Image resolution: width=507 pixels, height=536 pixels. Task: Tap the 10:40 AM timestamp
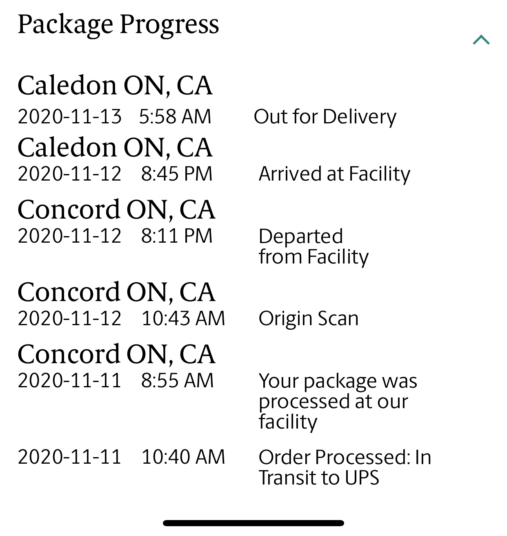pyautogui.click(x=183, y=457)
